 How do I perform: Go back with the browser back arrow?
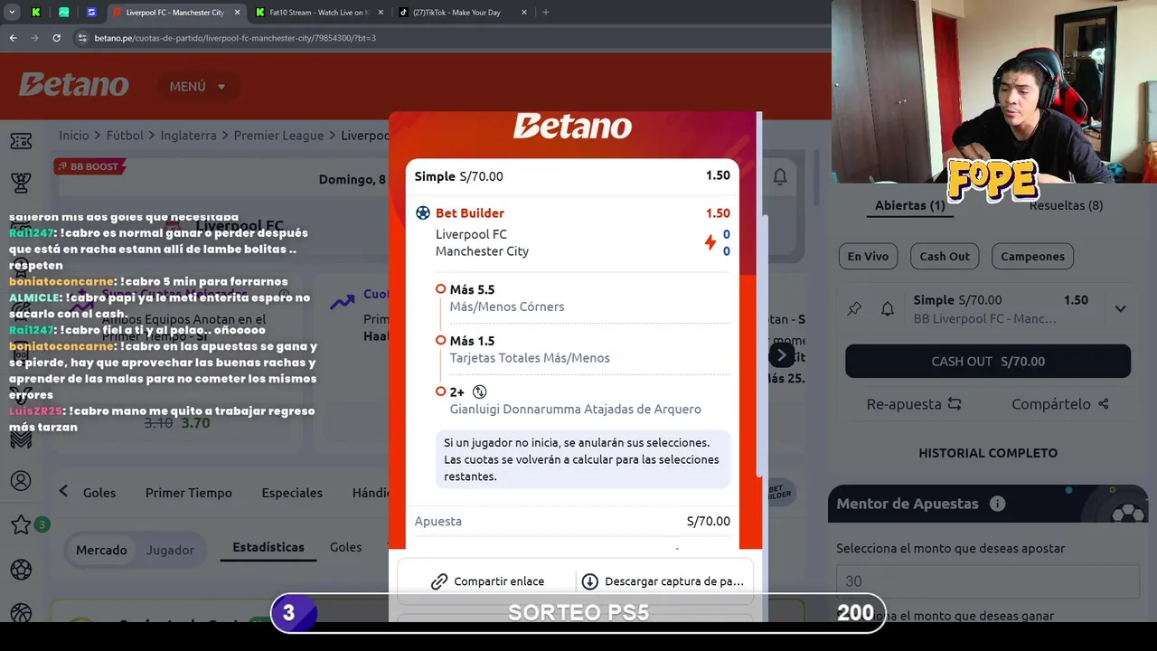click(x=13, y=38)
